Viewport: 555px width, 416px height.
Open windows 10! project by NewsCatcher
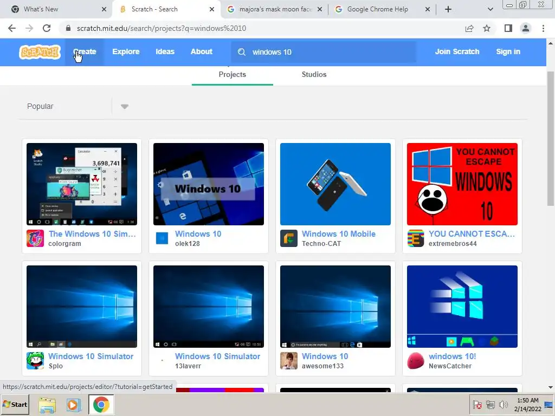pos(452,356)
